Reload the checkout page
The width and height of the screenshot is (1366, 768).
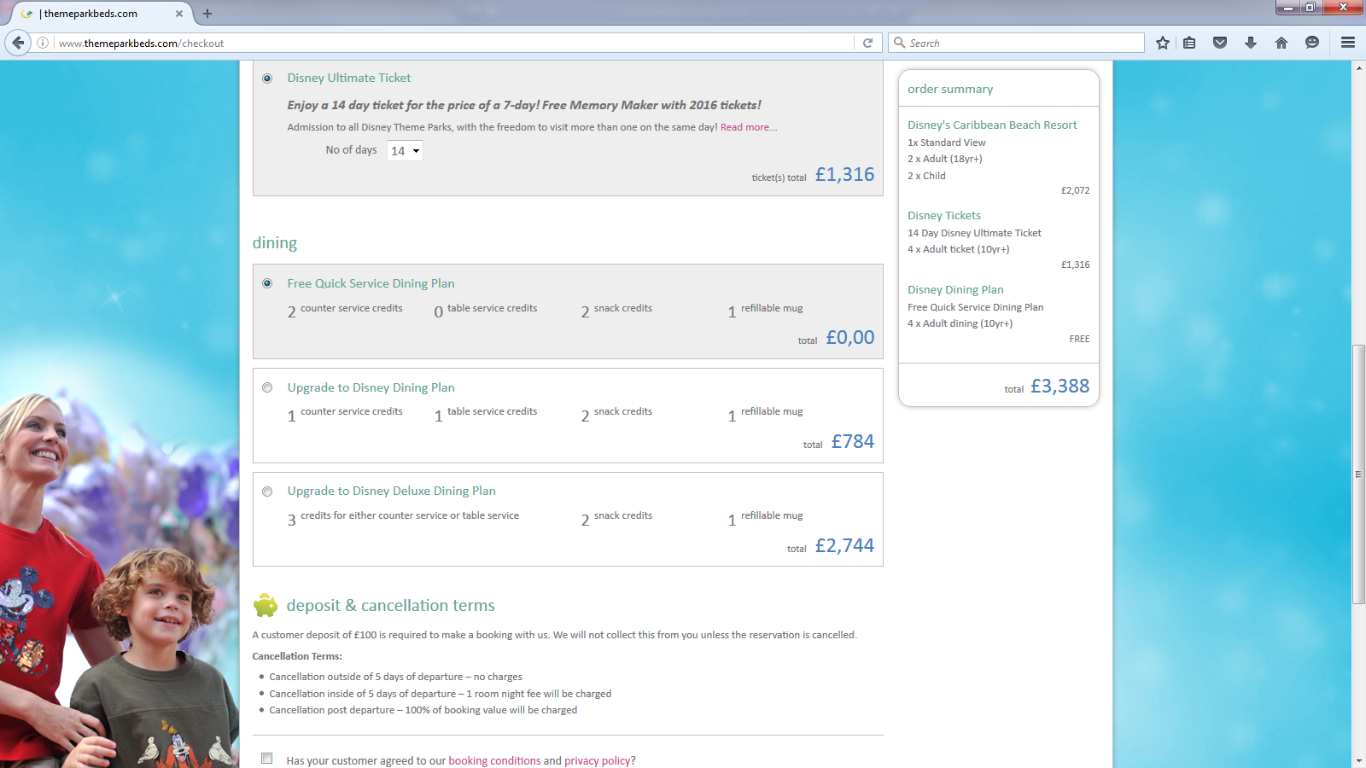(867, 43)
